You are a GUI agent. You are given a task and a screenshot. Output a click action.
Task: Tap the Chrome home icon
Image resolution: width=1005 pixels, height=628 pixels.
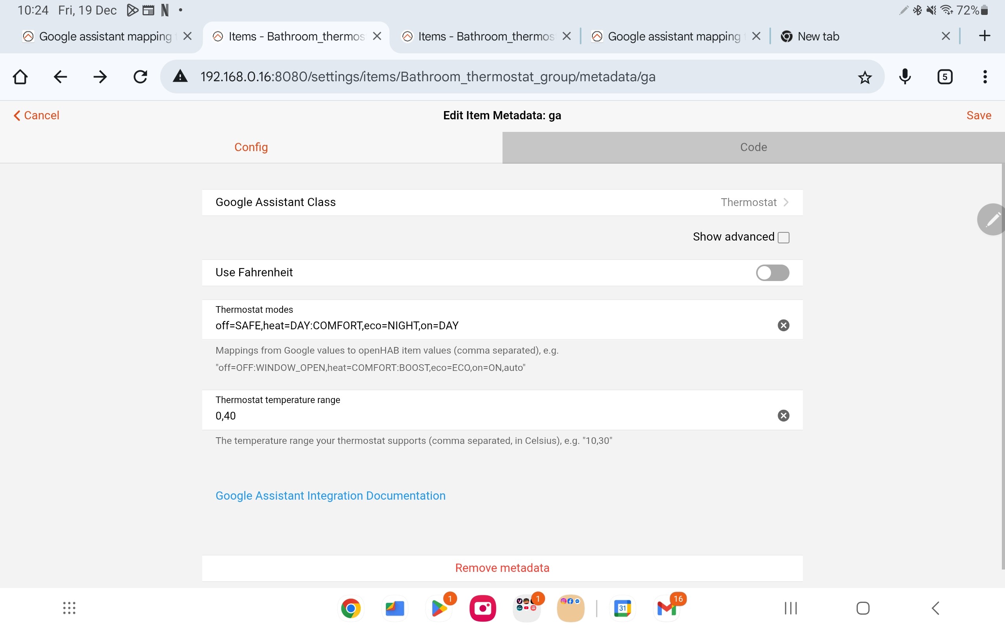click(x=20, y=77)
